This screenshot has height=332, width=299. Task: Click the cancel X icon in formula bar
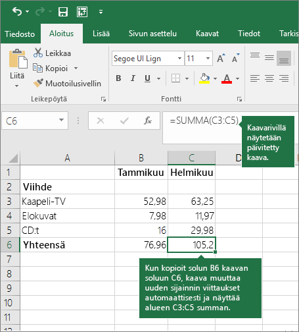[101, 121]
